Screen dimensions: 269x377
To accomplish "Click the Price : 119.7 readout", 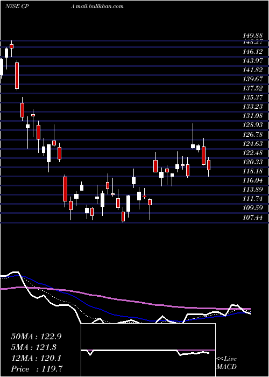I will click(x=37, y=369).
